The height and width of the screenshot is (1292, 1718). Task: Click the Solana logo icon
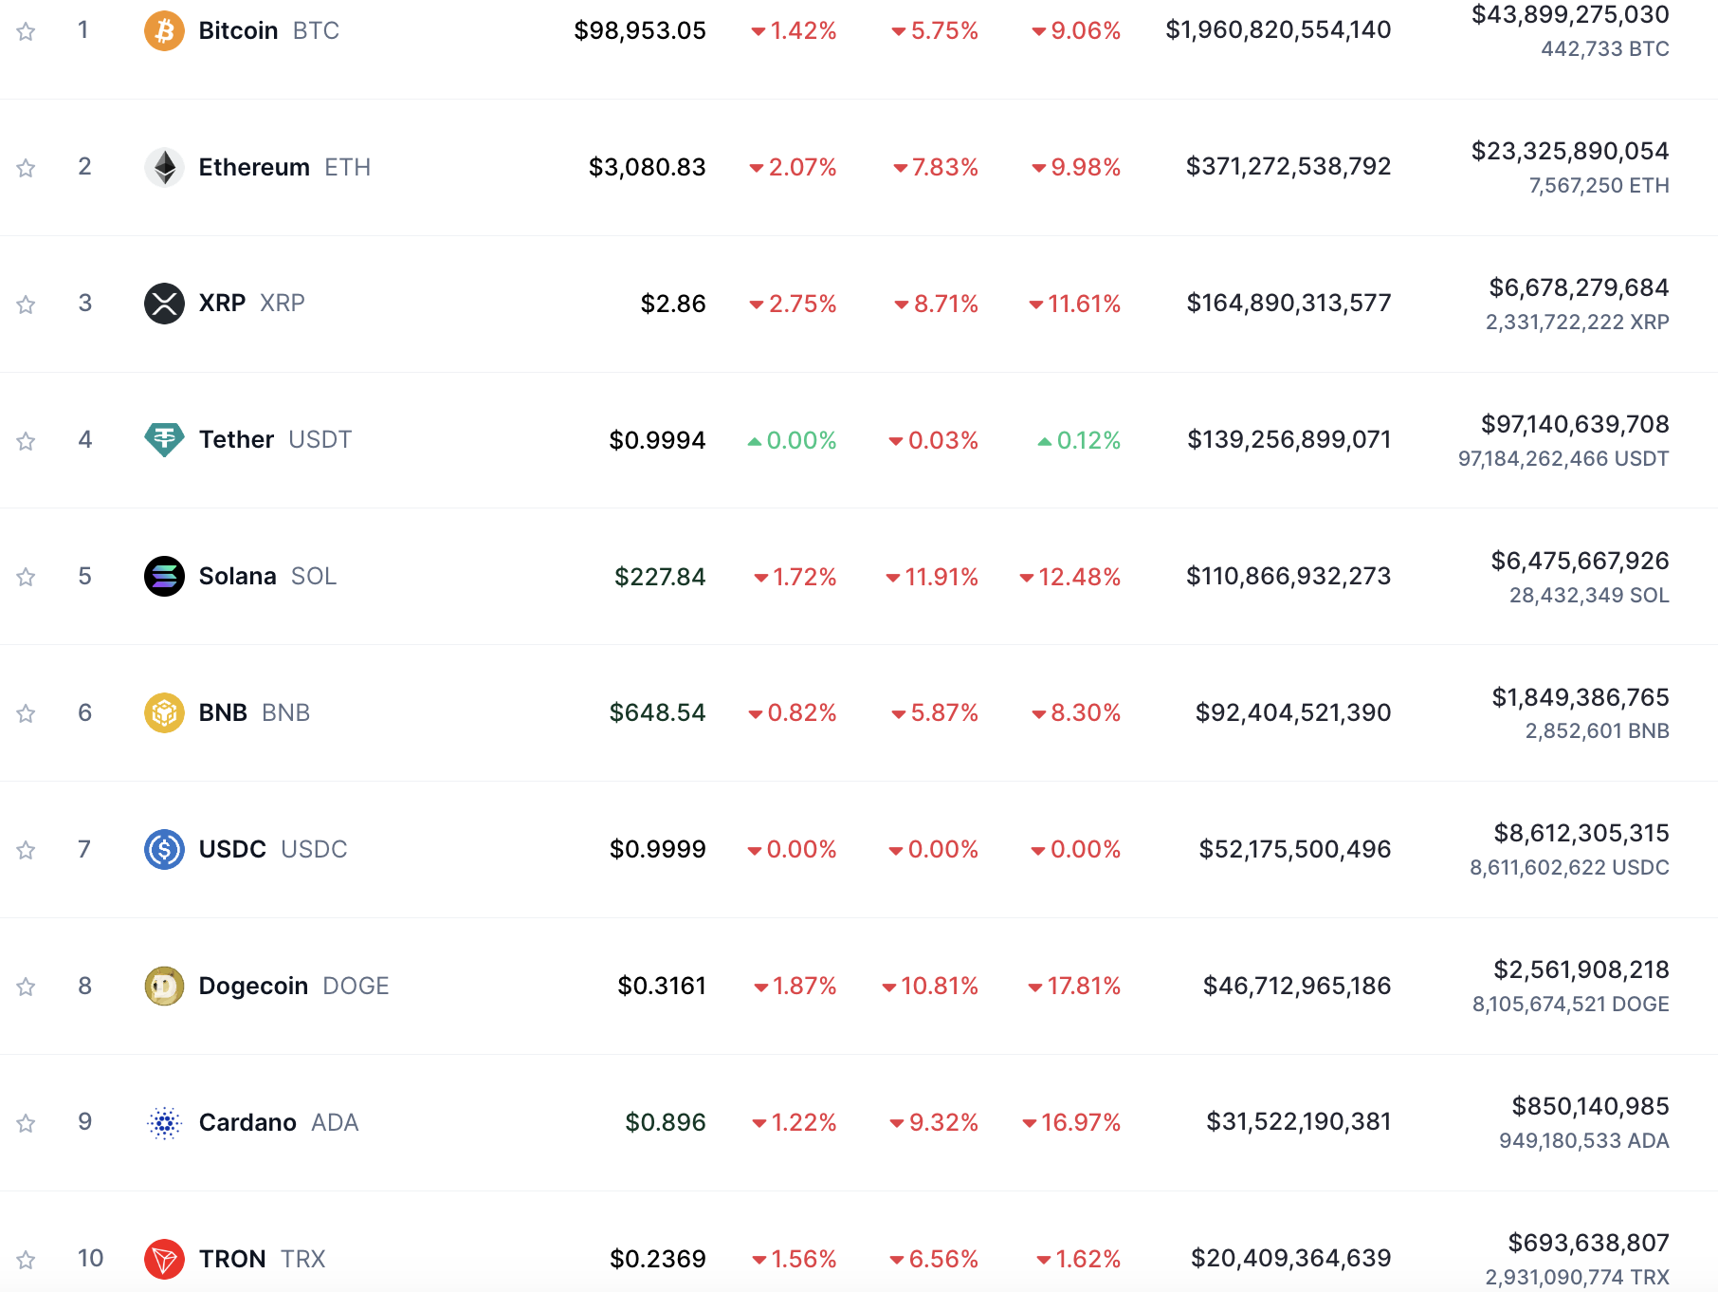click(164, 577)
